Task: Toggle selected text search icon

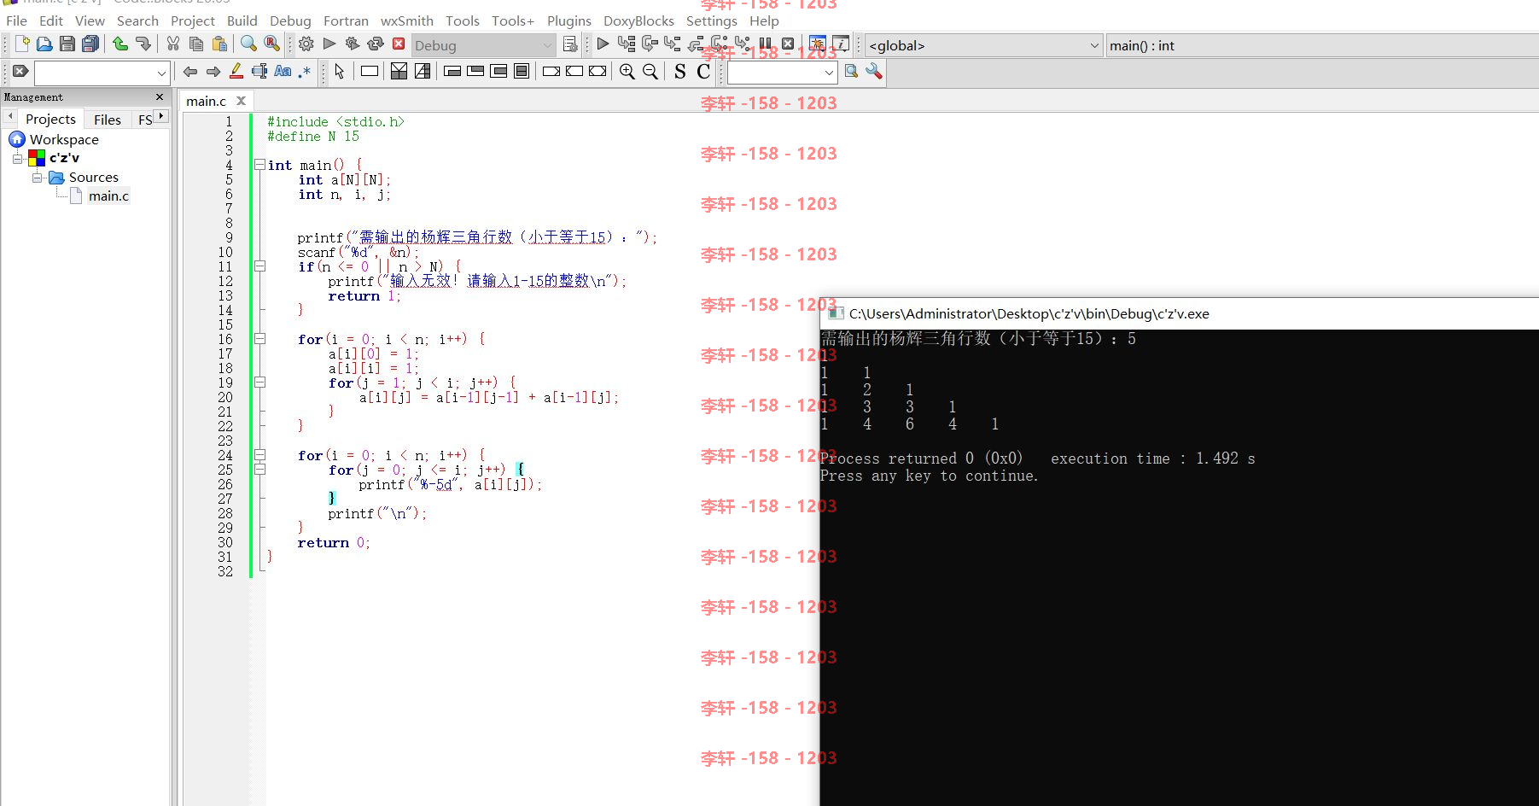Action: 259,72
